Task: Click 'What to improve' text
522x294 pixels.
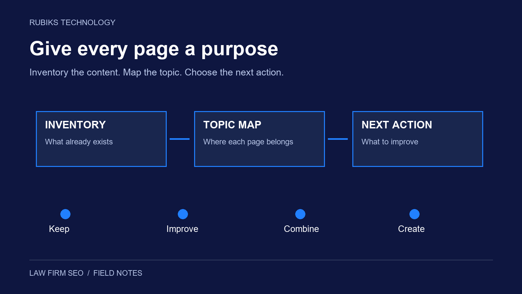Action: [x=390, y=142]
